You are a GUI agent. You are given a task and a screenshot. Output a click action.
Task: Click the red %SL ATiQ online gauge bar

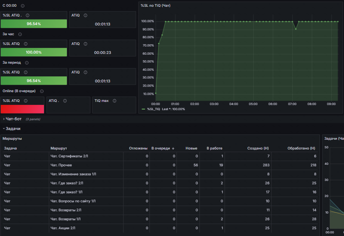coord(22,109)
